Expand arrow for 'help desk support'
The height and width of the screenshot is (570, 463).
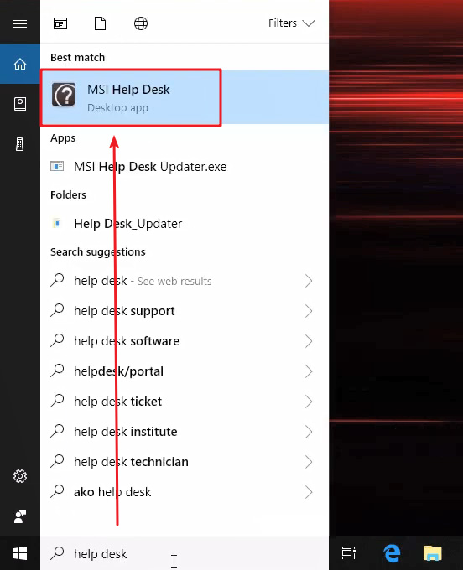click(x=309, y=311)
